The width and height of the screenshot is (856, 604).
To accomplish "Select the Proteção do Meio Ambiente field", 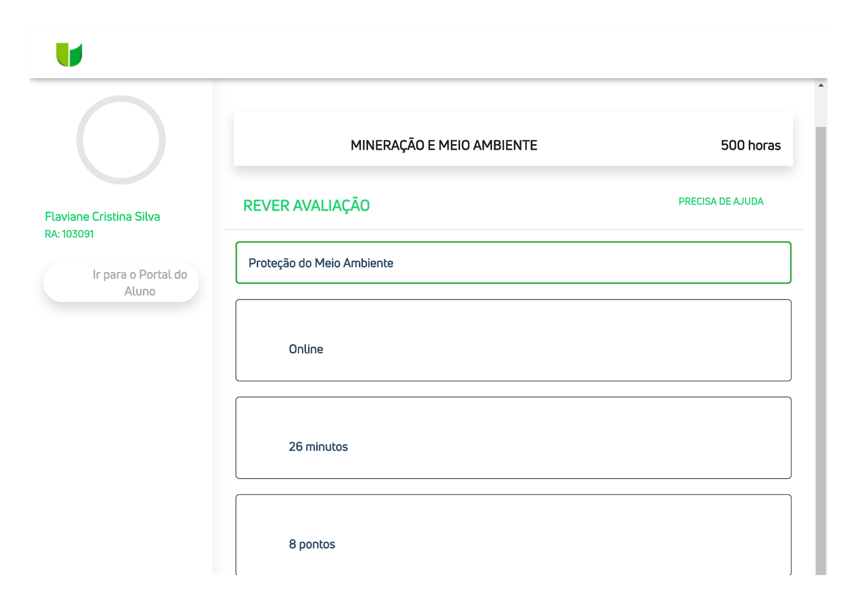I will point(513,263).
